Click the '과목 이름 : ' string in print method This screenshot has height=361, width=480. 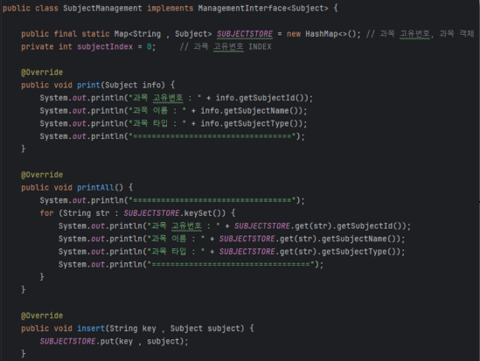(x=157, y=111)
